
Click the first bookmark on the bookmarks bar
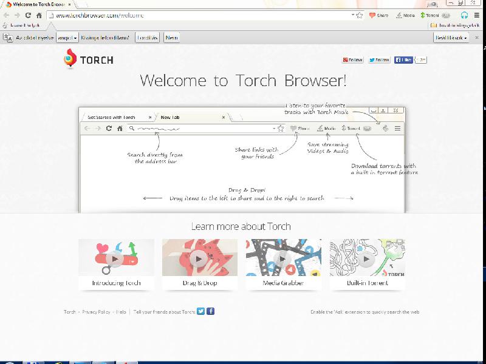[x=21, y=25]
